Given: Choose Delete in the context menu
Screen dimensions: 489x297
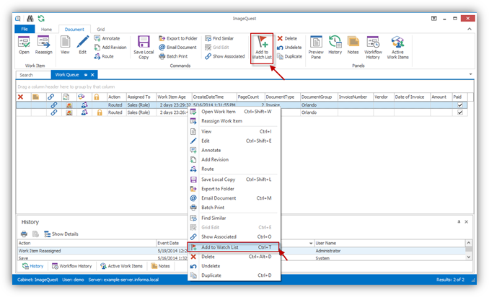Looking at the screenshot, I should click(234, 257).
